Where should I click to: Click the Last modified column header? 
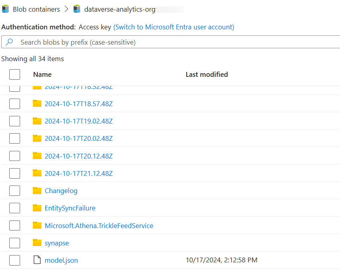[x=207, y=74]
